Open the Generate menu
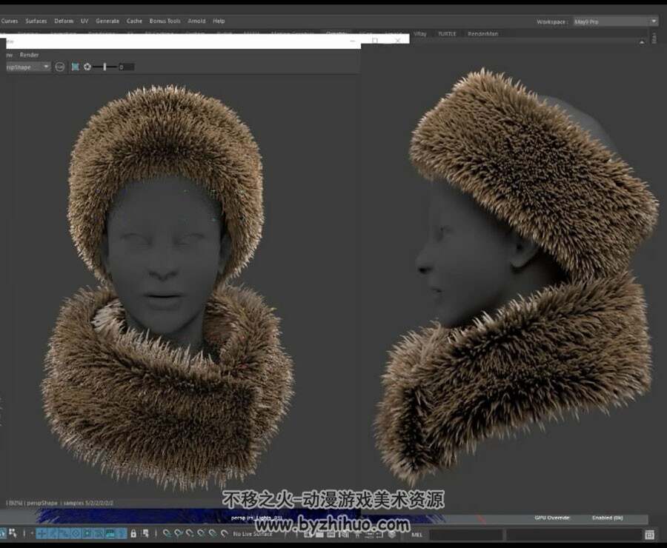Viewport: 667px width, 548px height. click(107, 21)
